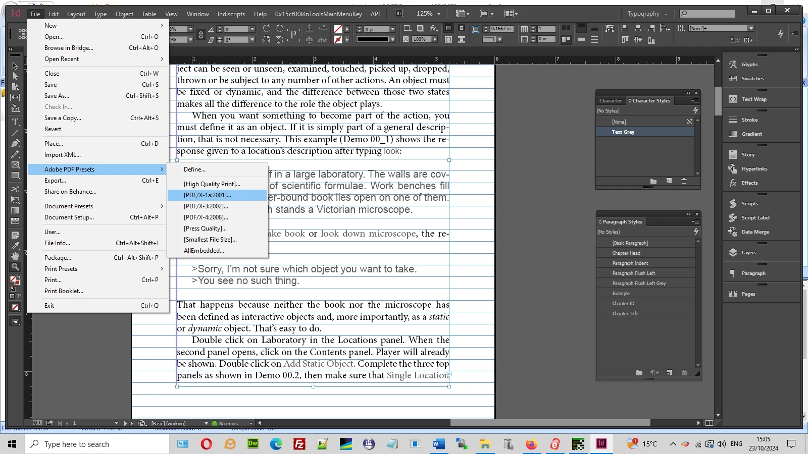Viewport: 808px width, 454px height.
Task: Choose Package... from the File menu
Action: tap(98, 258)
